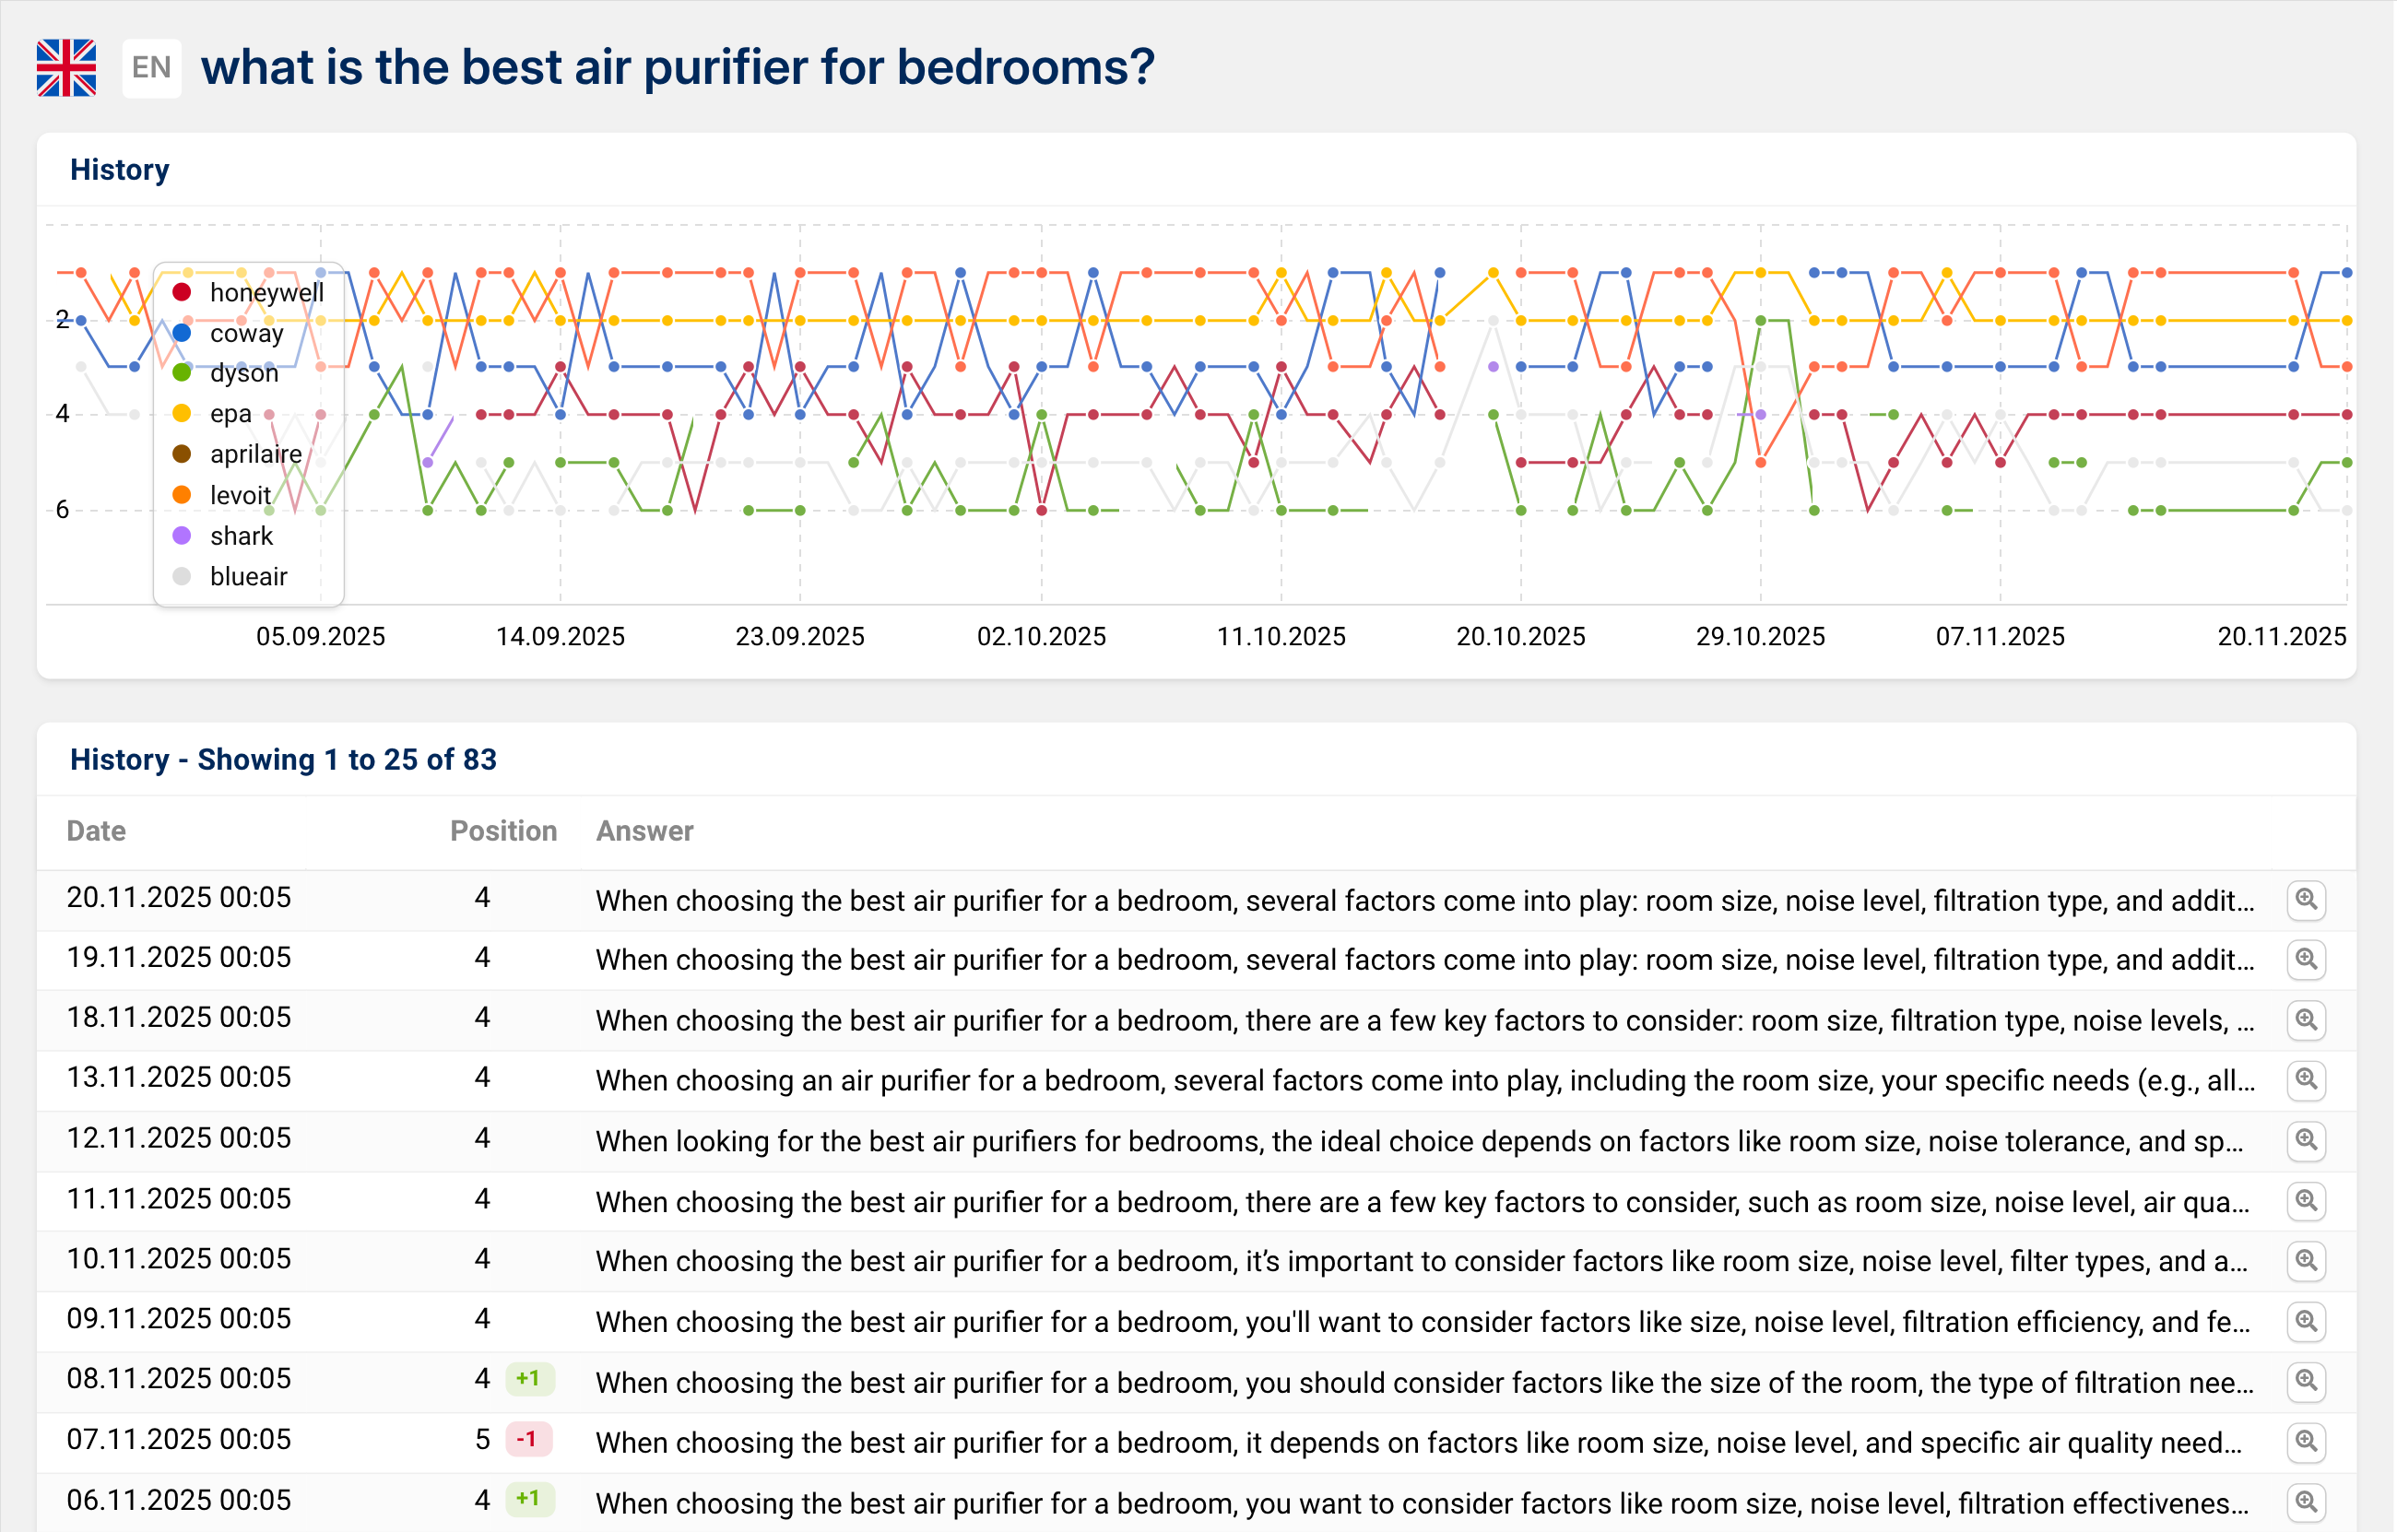Viewport: 2397px width, 1532px height.
Task: Click zoom icon on 10.11.2025 row
Action: pos(2305,1260)
